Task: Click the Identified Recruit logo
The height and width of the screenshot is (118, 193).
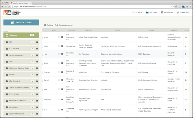Action: click(x=12, y=13)
